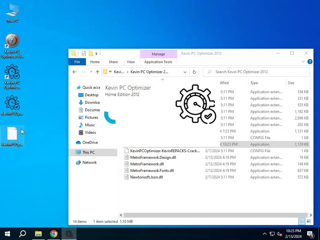Click Kevi... breadcrumb in address bar

click(x=119, y=72)
